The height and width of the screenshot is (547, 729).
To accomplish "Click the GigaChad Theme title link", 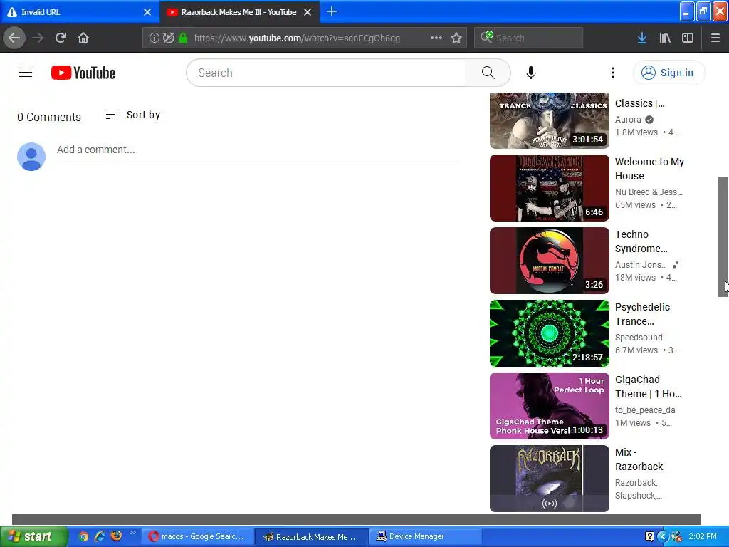I will (649, 387).
